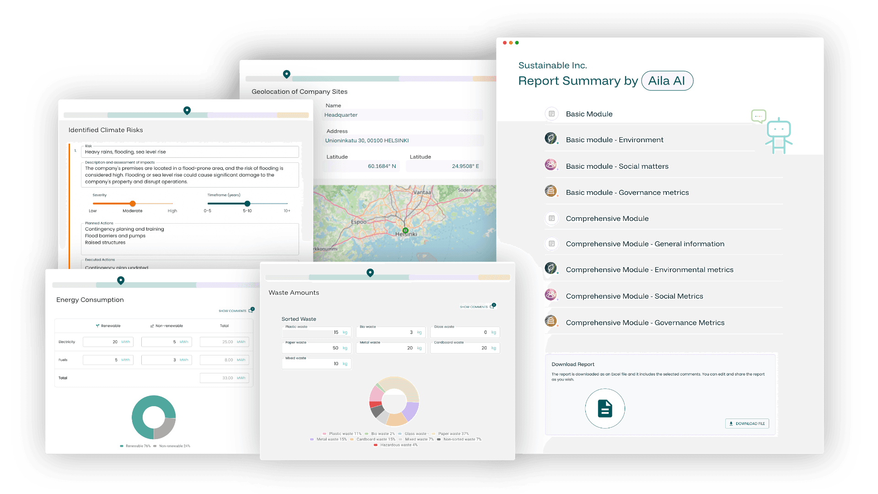The height and width of the screenshot is (494, 878).
Task: Click the document icon next to Comprehensive Module
Action: tap(551, 219)
